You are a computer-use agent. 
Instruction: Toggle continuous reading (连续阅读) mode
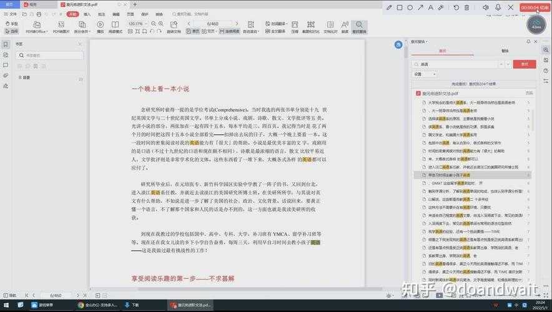(x=229, y=31)
